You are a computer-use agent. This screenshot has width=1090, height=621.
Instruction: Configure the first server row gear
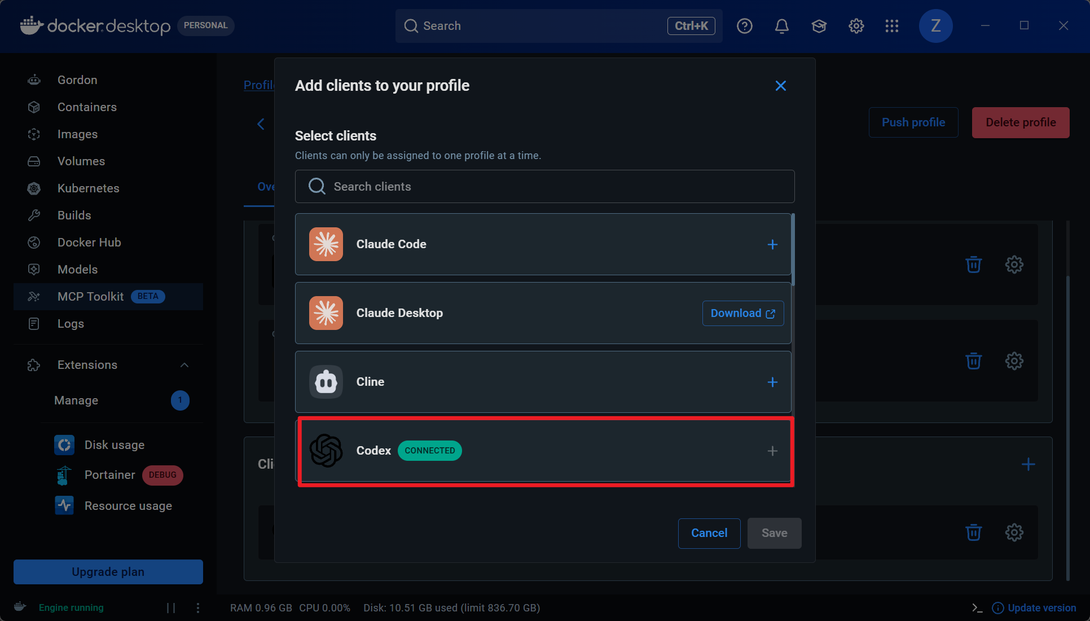pos(1014,265)
